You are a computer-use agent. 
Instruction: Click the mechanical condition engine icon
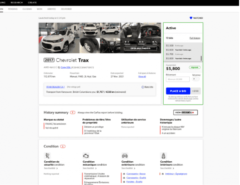tap(86, 156)
